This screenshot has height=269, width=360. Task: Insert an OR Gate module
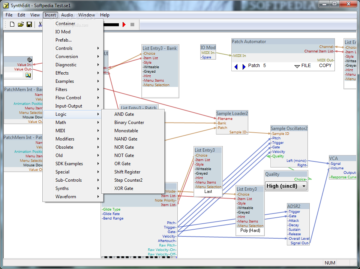(133, 164)
